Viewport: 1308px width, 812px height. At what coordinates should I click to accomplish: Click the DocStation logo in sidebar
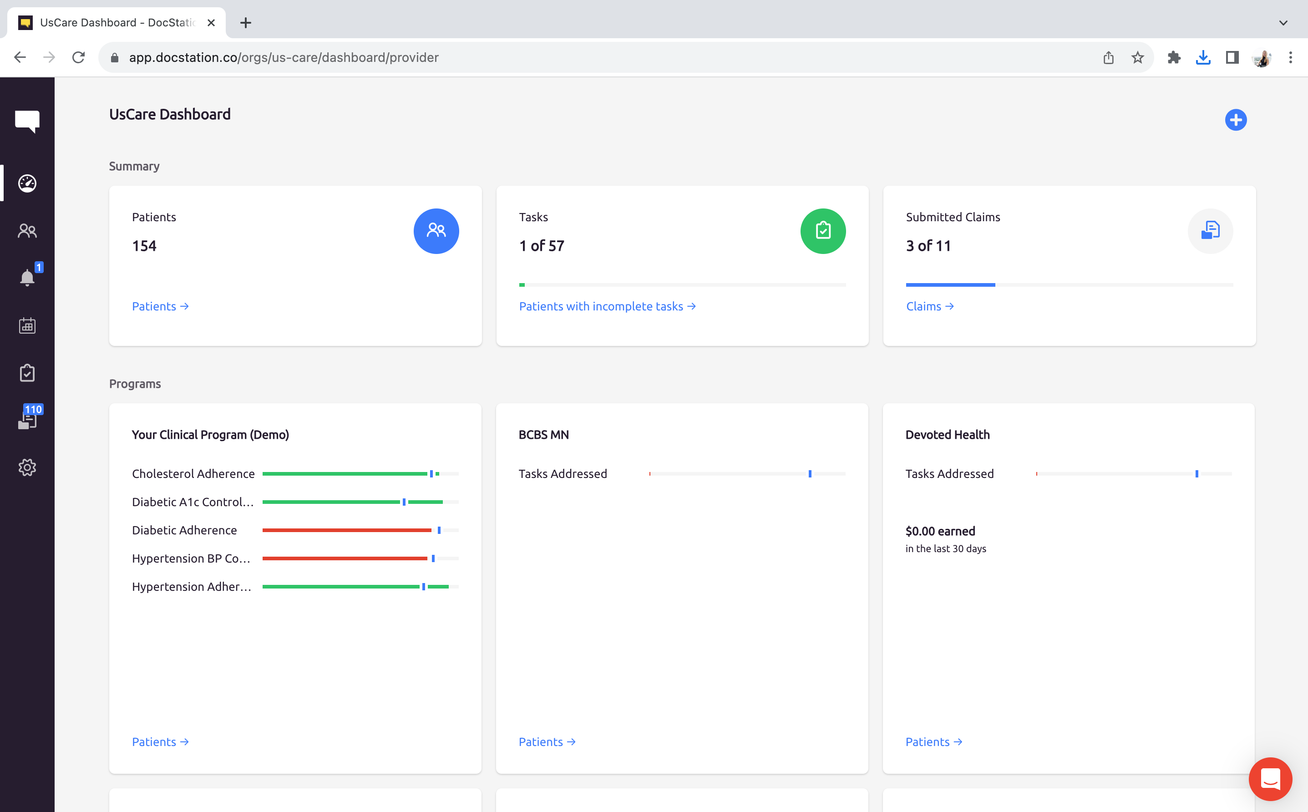tap(27, 121)
